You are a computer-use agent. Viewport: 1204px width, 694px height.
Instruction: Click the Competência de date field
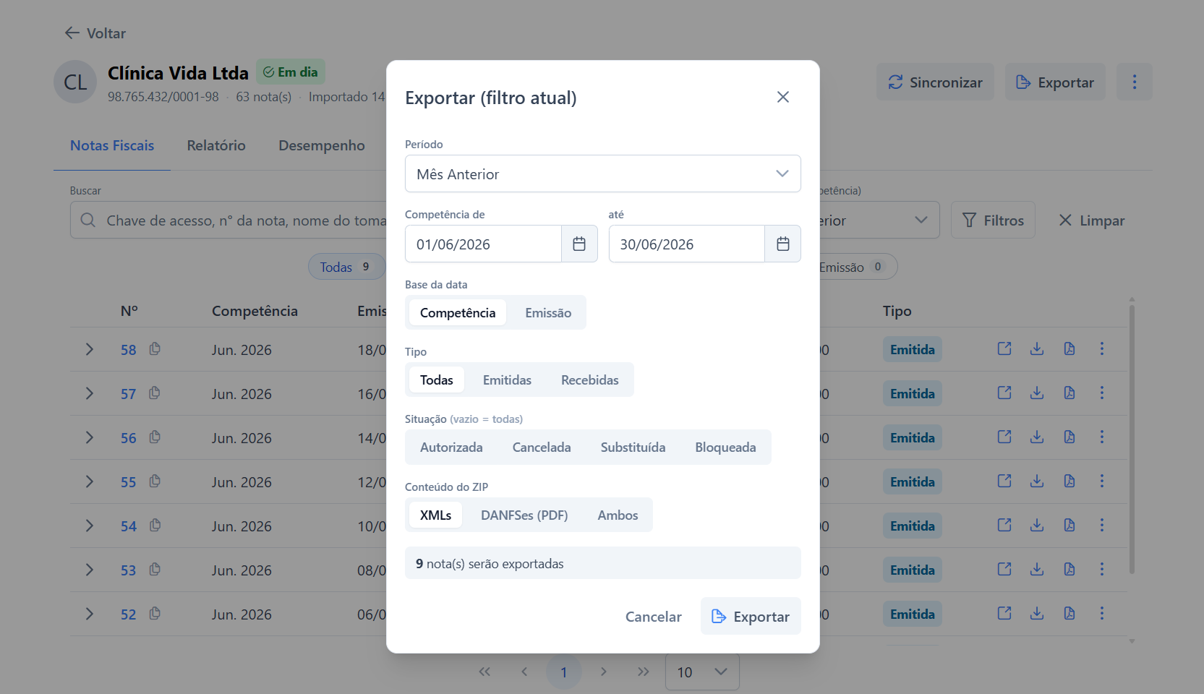[483, 244]
